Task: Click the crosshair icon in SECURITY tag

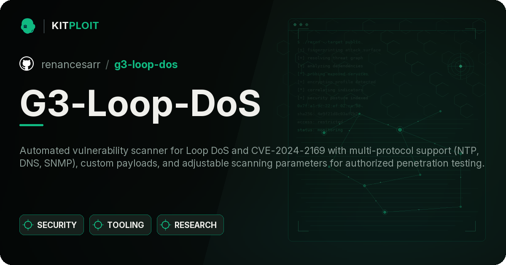Action: pyautogui.click(x=28, y=225)
